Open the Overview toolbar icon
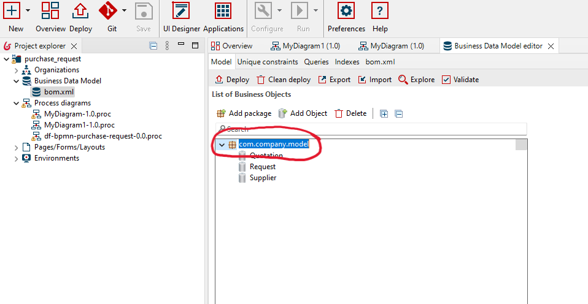 pyautogui.click(x=50, y=10)
